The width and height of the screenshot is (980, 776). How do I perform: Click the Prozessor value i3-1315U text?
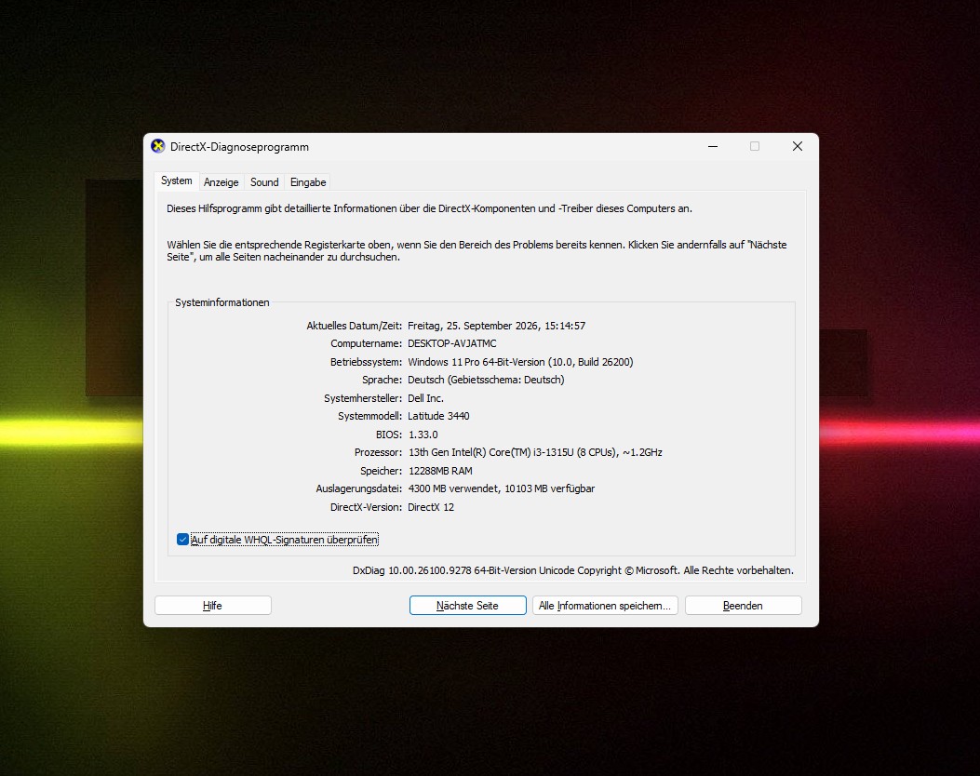pos(535,452)
